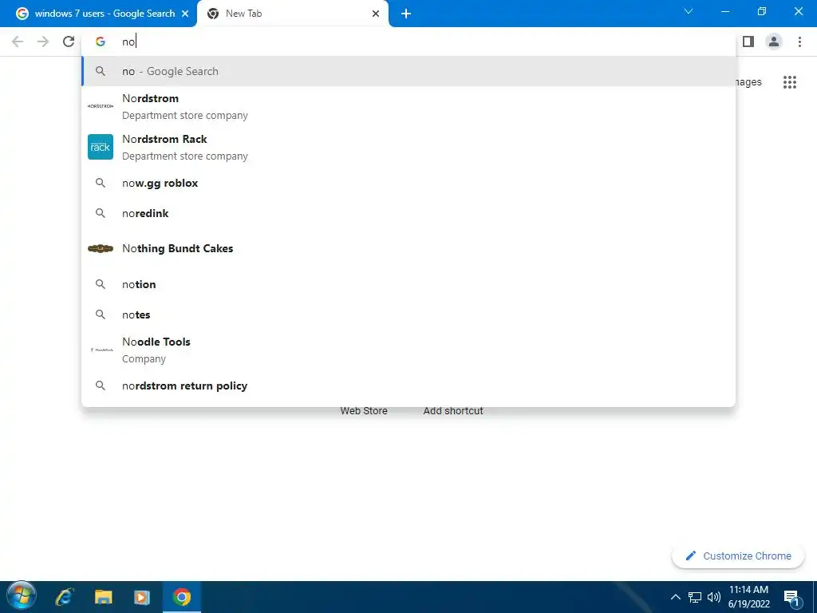Reload the page with the refresh icon
Image resolution: width=817 pixels, height=613 pixels.
pos(69,42)
